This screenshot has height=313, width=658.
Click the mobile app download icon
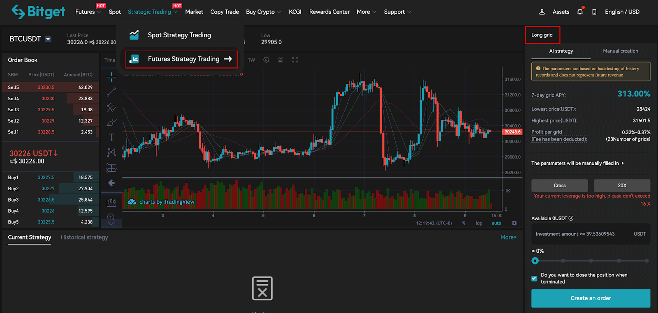tap(594, 12)
